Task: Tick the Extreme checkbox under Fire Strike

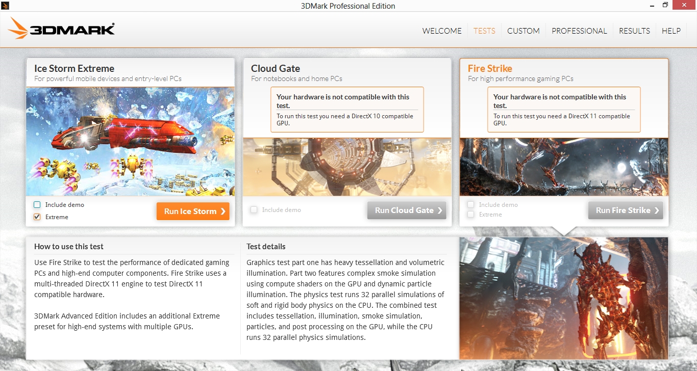Action: pos(471,215)
